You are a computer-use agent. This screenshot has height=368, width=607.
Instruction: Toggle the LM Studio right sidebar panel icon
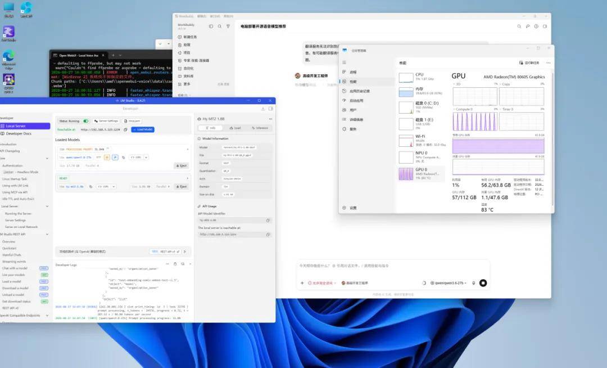click(x=270, y=109)
